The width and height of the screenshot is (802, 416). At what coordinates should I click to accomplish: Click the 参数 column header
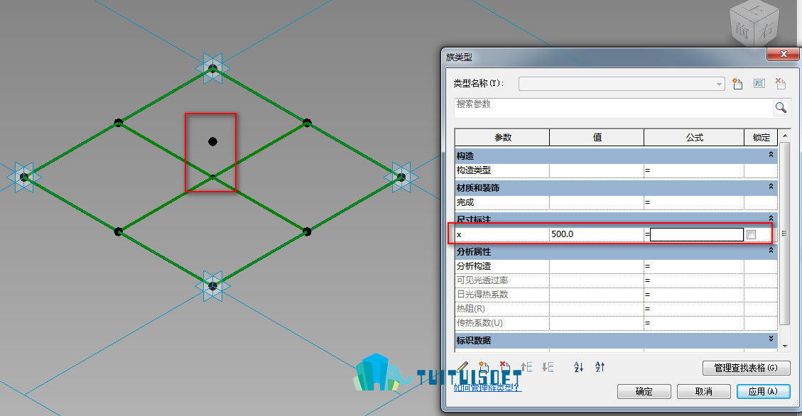pyautogui.click(x=502, y=138)
